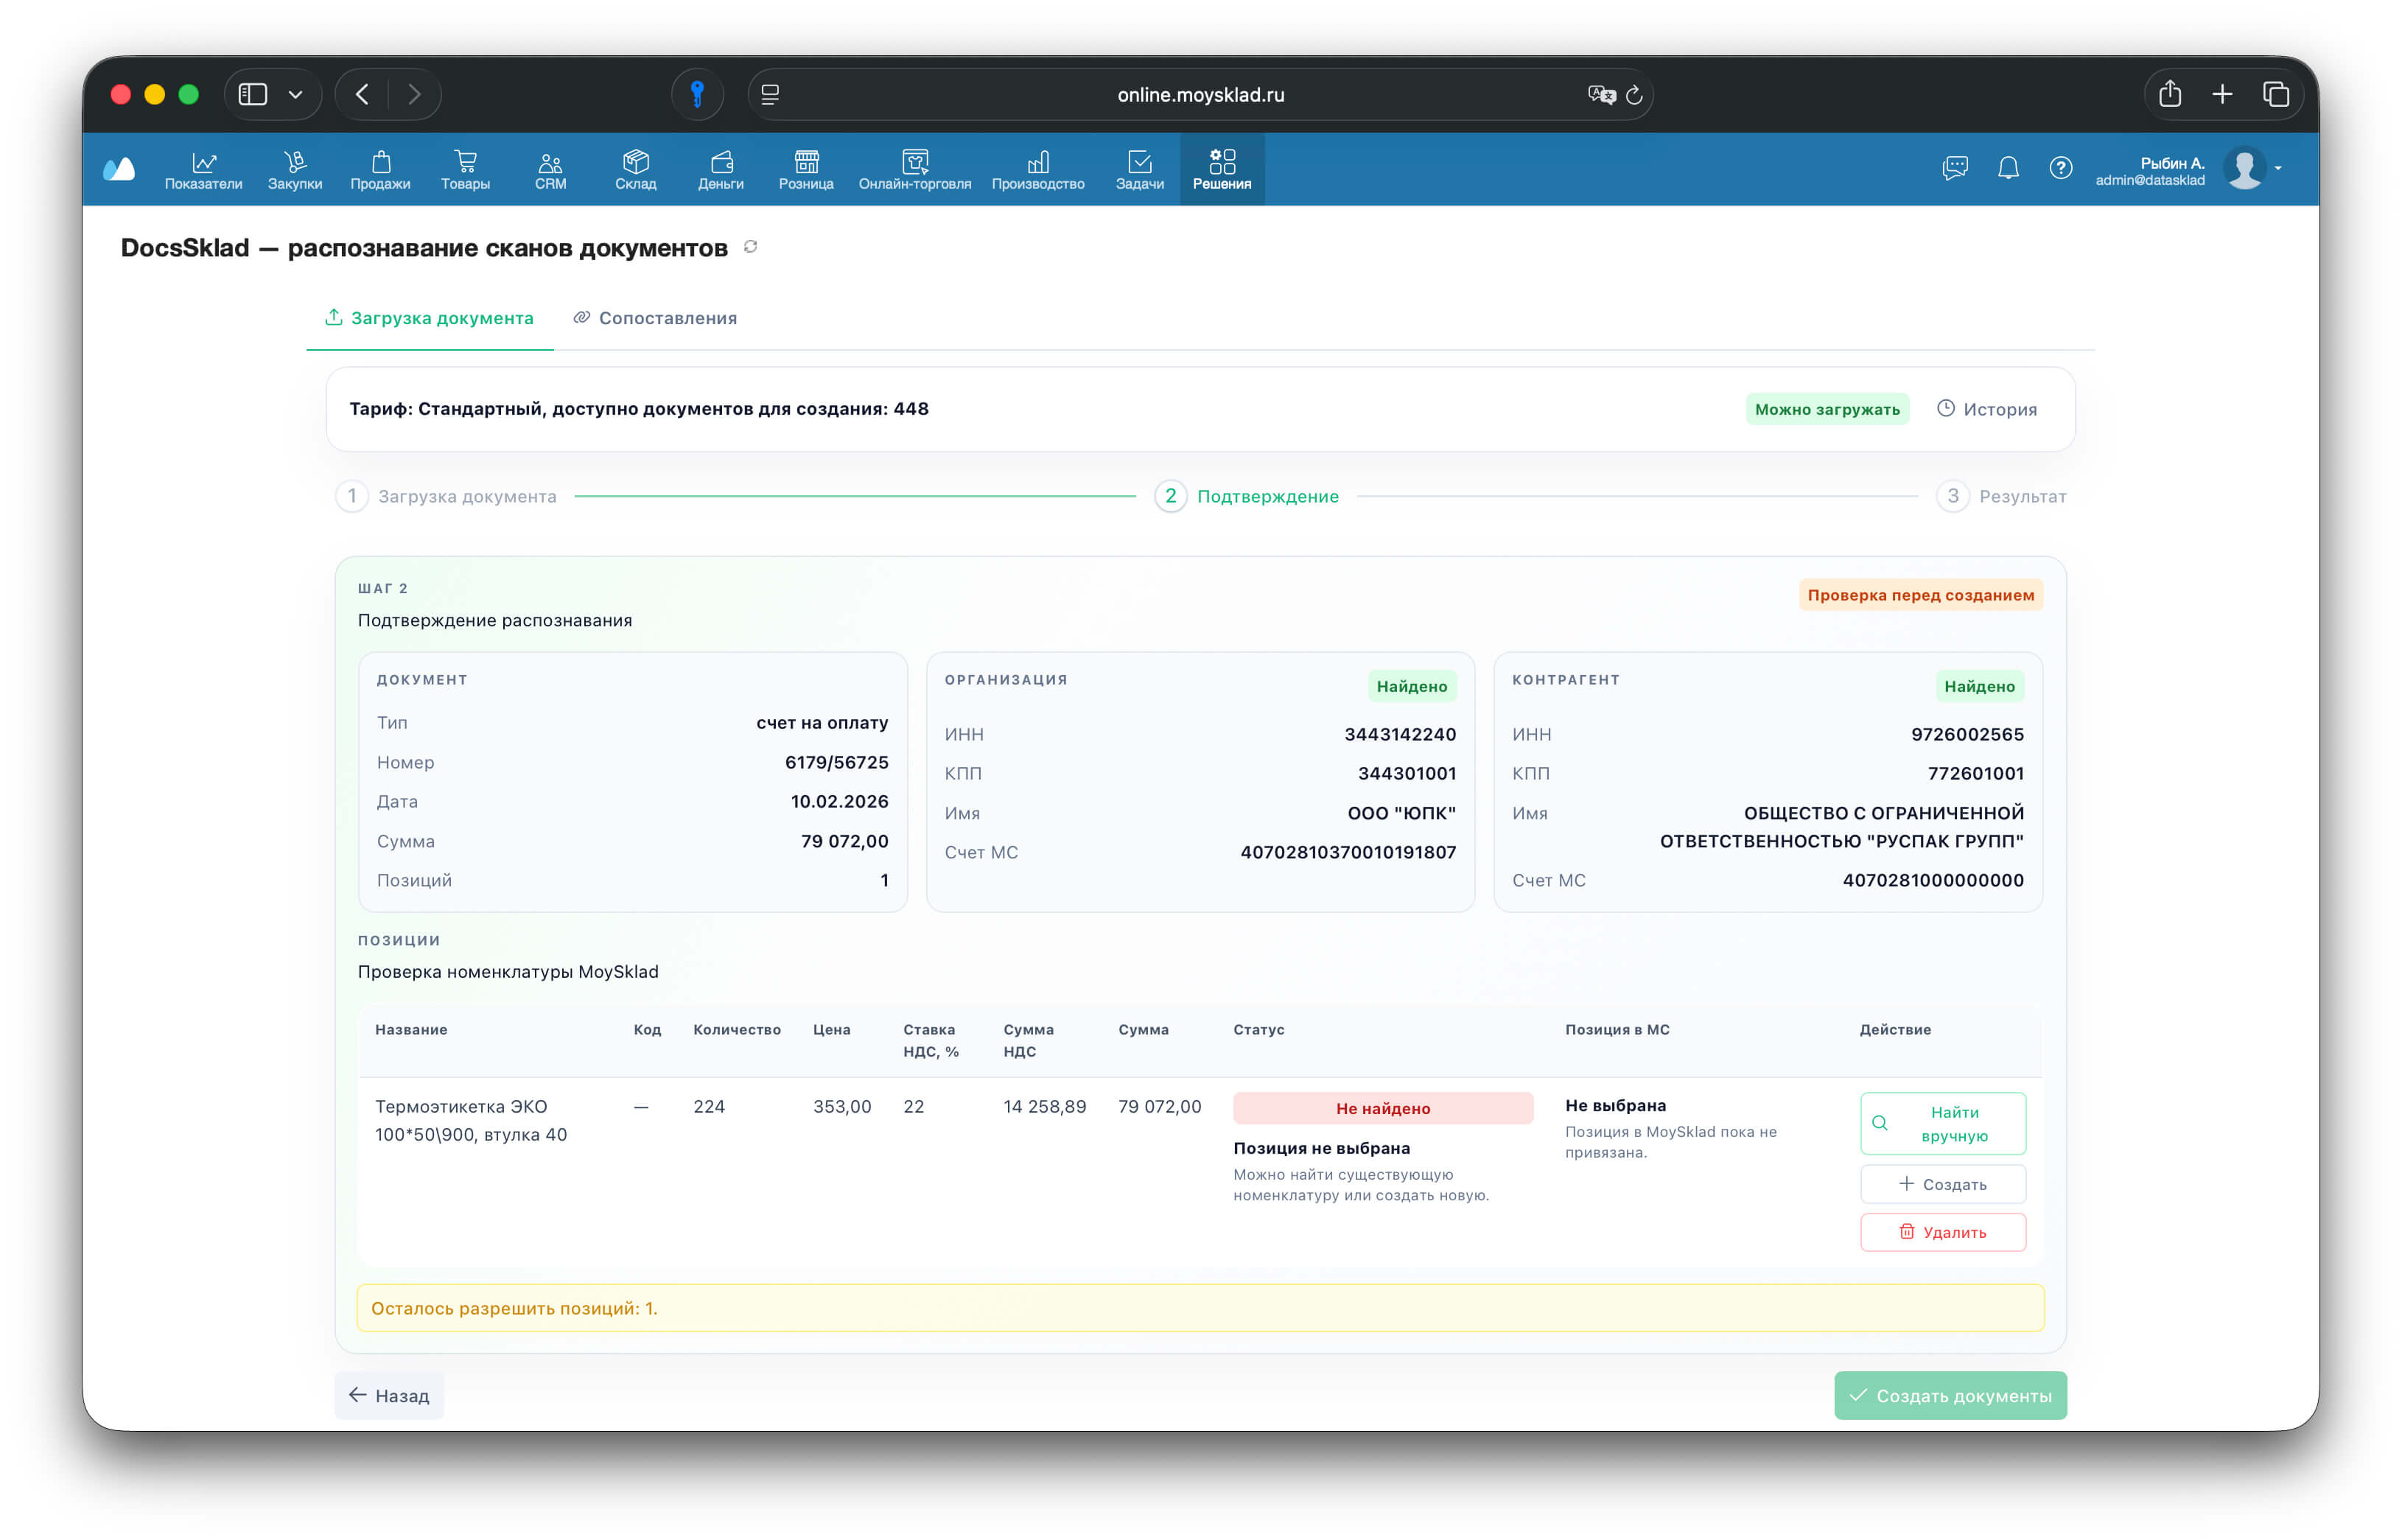Screen dimensions: 2402x1540
Task: Open the Деньги section
Action: (x=720, y=169)
